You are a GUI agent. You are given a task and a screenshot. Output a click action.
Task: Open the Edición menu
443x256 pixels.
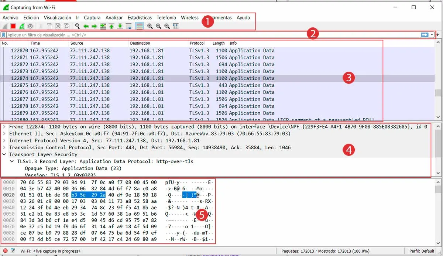coord(31,17)
